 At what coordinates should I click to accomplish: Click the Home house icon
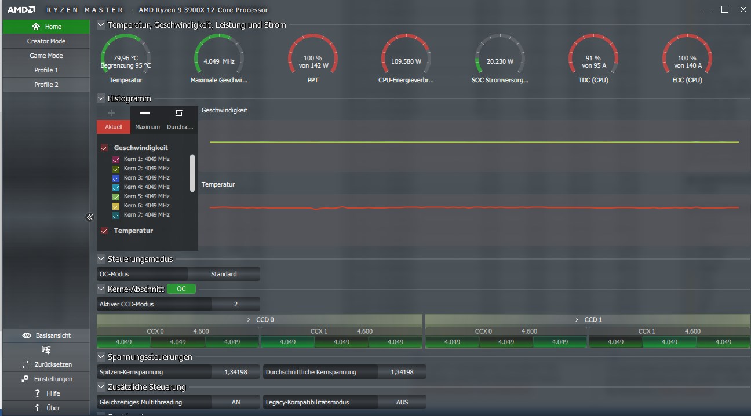click(36, 27)
